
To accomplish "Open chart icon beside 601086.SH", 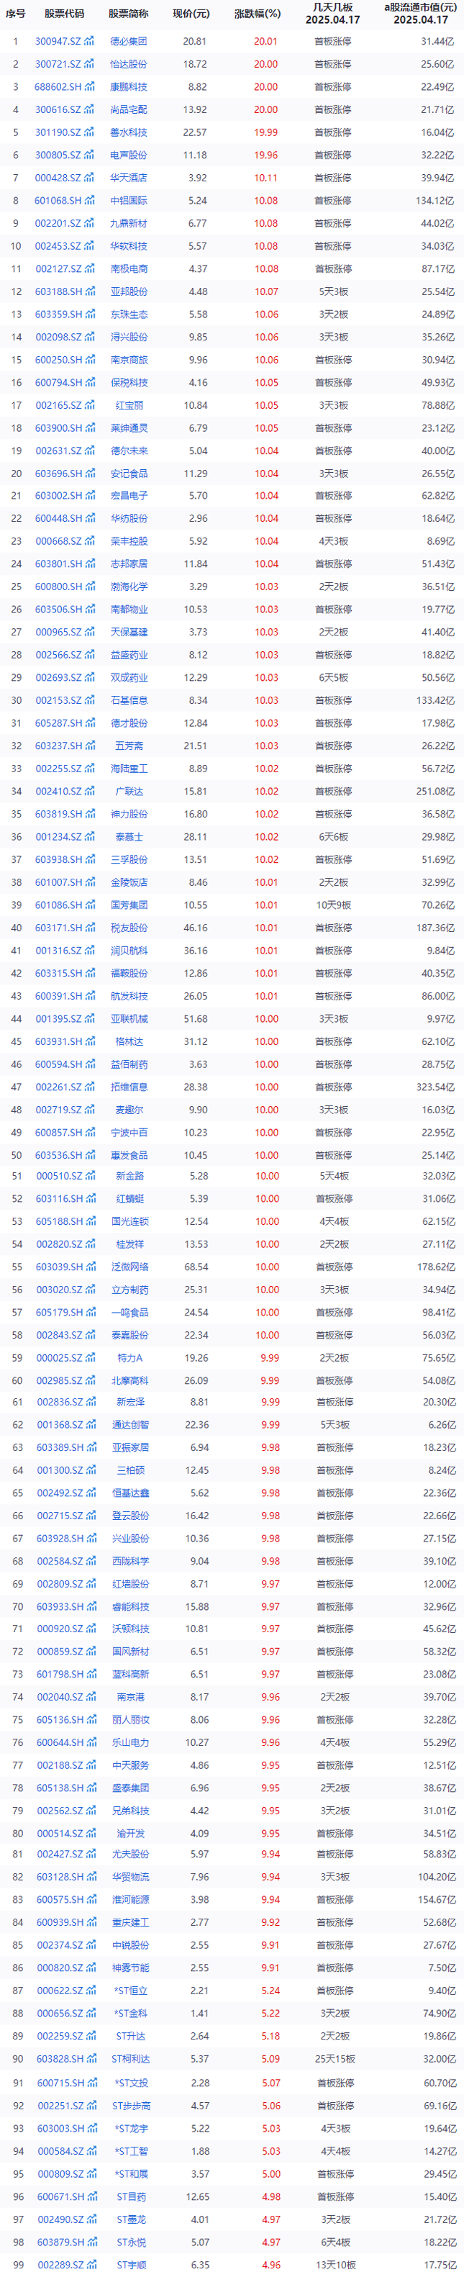I will coord(89,905).
